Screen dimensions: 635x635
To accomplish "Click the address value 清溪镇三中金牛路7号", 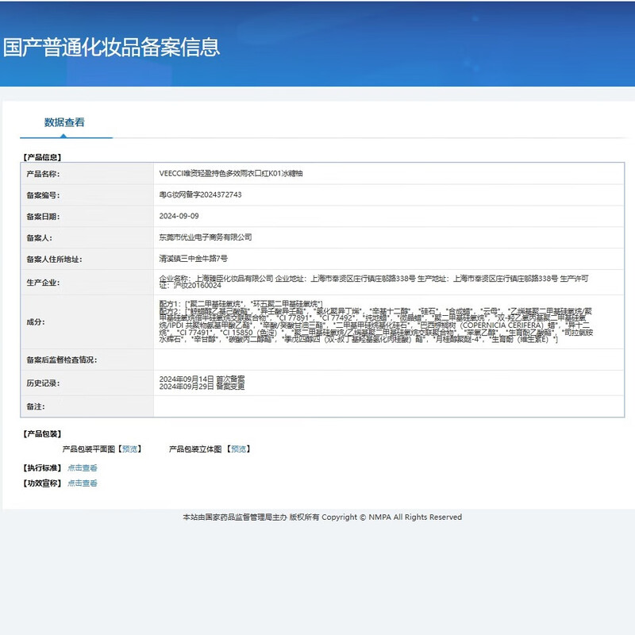I will [193, 259].
